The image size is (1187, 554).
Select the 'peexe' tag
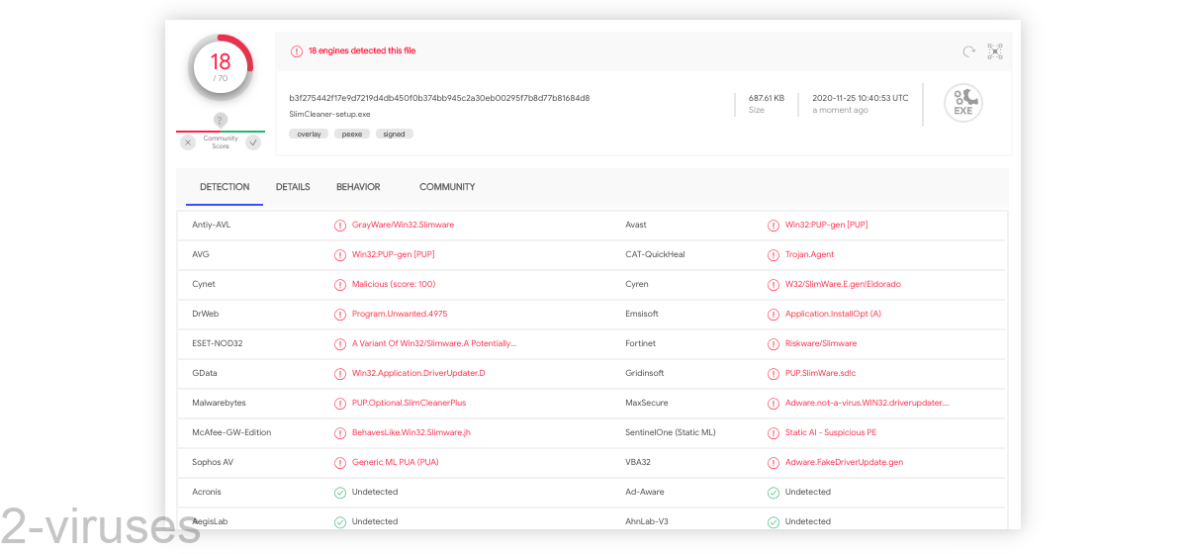(x=351, y=134)
